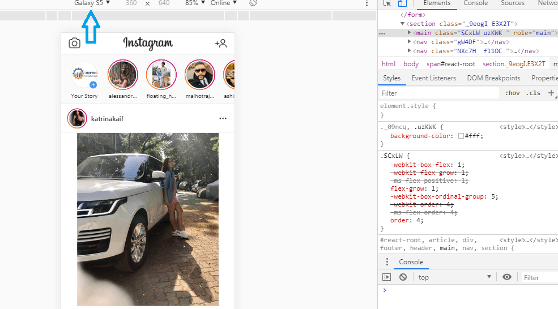558x309 pixels.
Task: Open the device toolbar more options menu
Action: (x=367, y=3)
